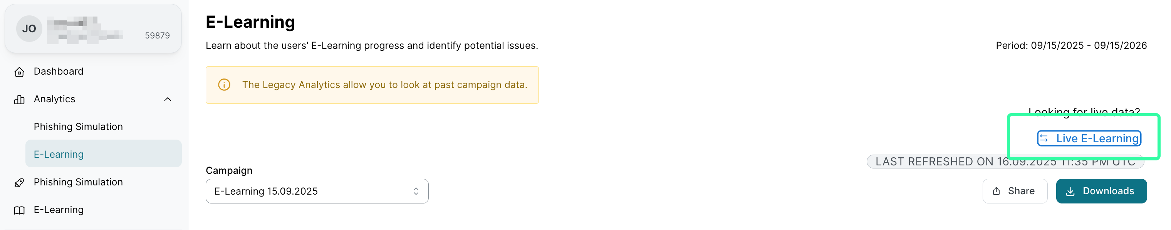Click the Dashboard home icon
The image size is (1171, 230).
[19, 72]
